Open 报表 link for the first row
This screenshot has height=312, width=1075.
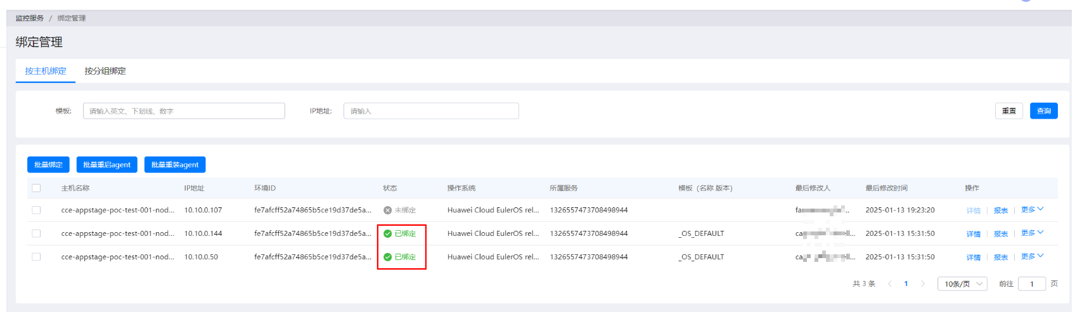(x=1001, y=211)
